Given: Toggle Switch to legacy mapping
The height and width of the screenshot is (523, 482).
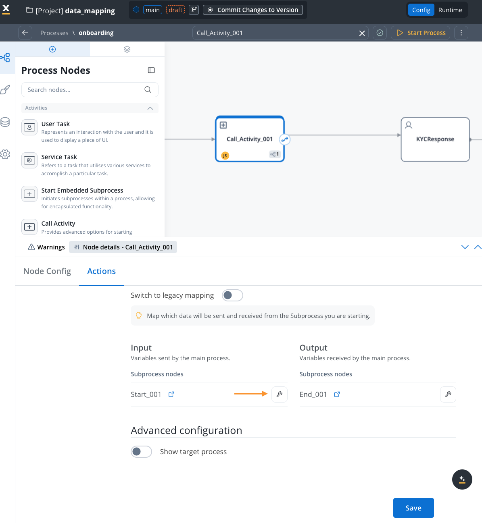Looking at the screenshot, I should (232, 295).
